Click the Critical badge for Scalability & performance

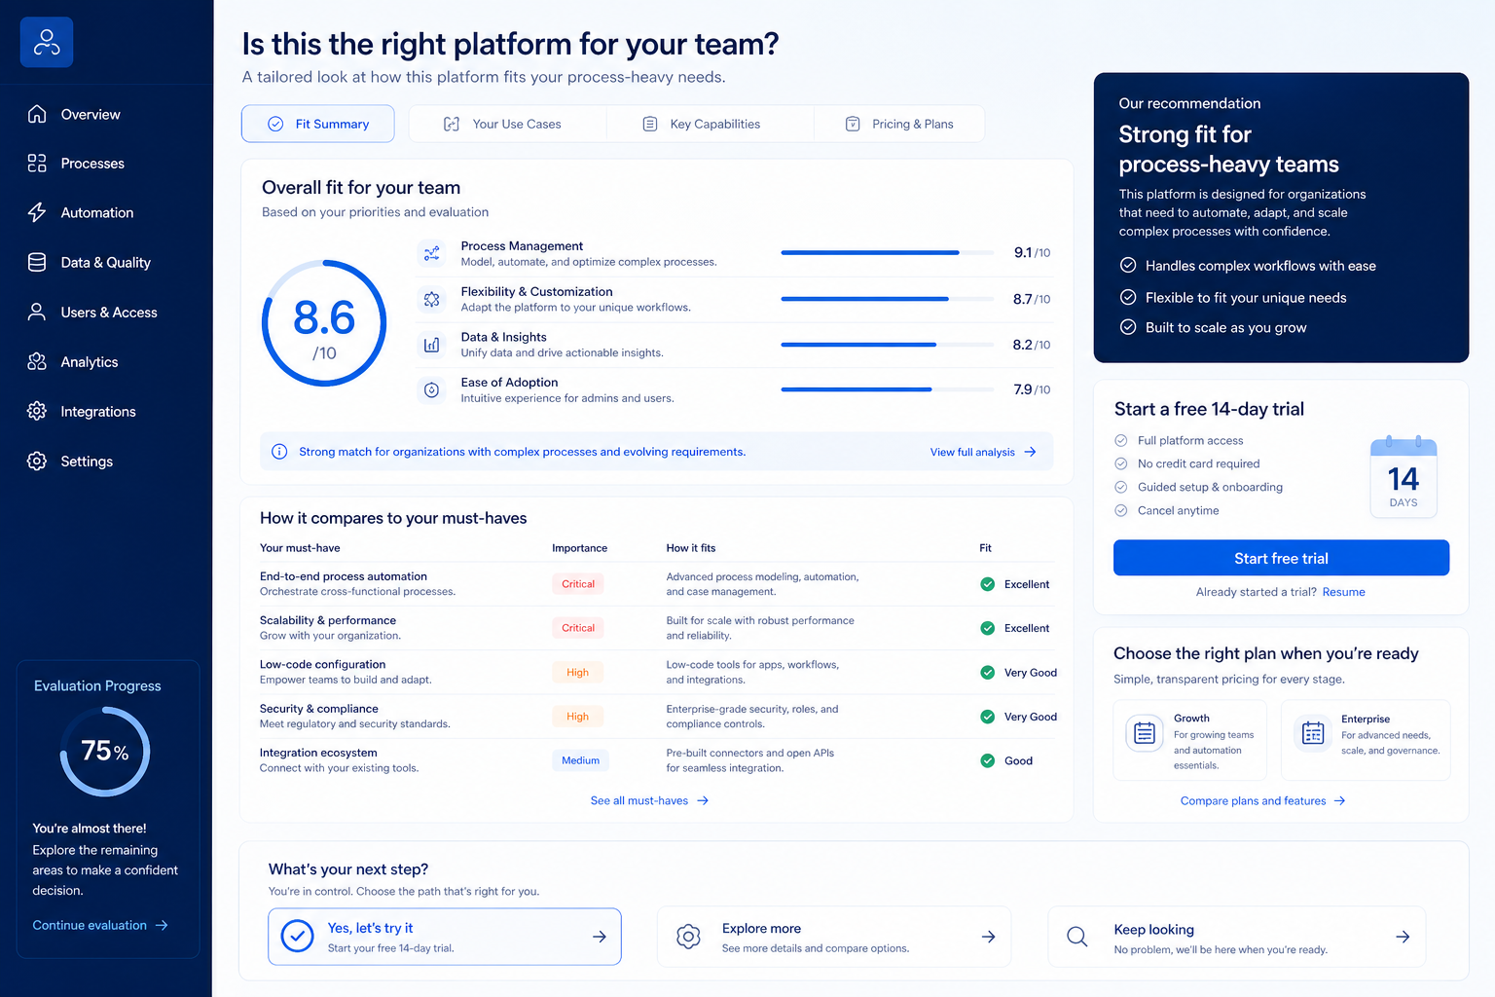[x=577, y=628]
